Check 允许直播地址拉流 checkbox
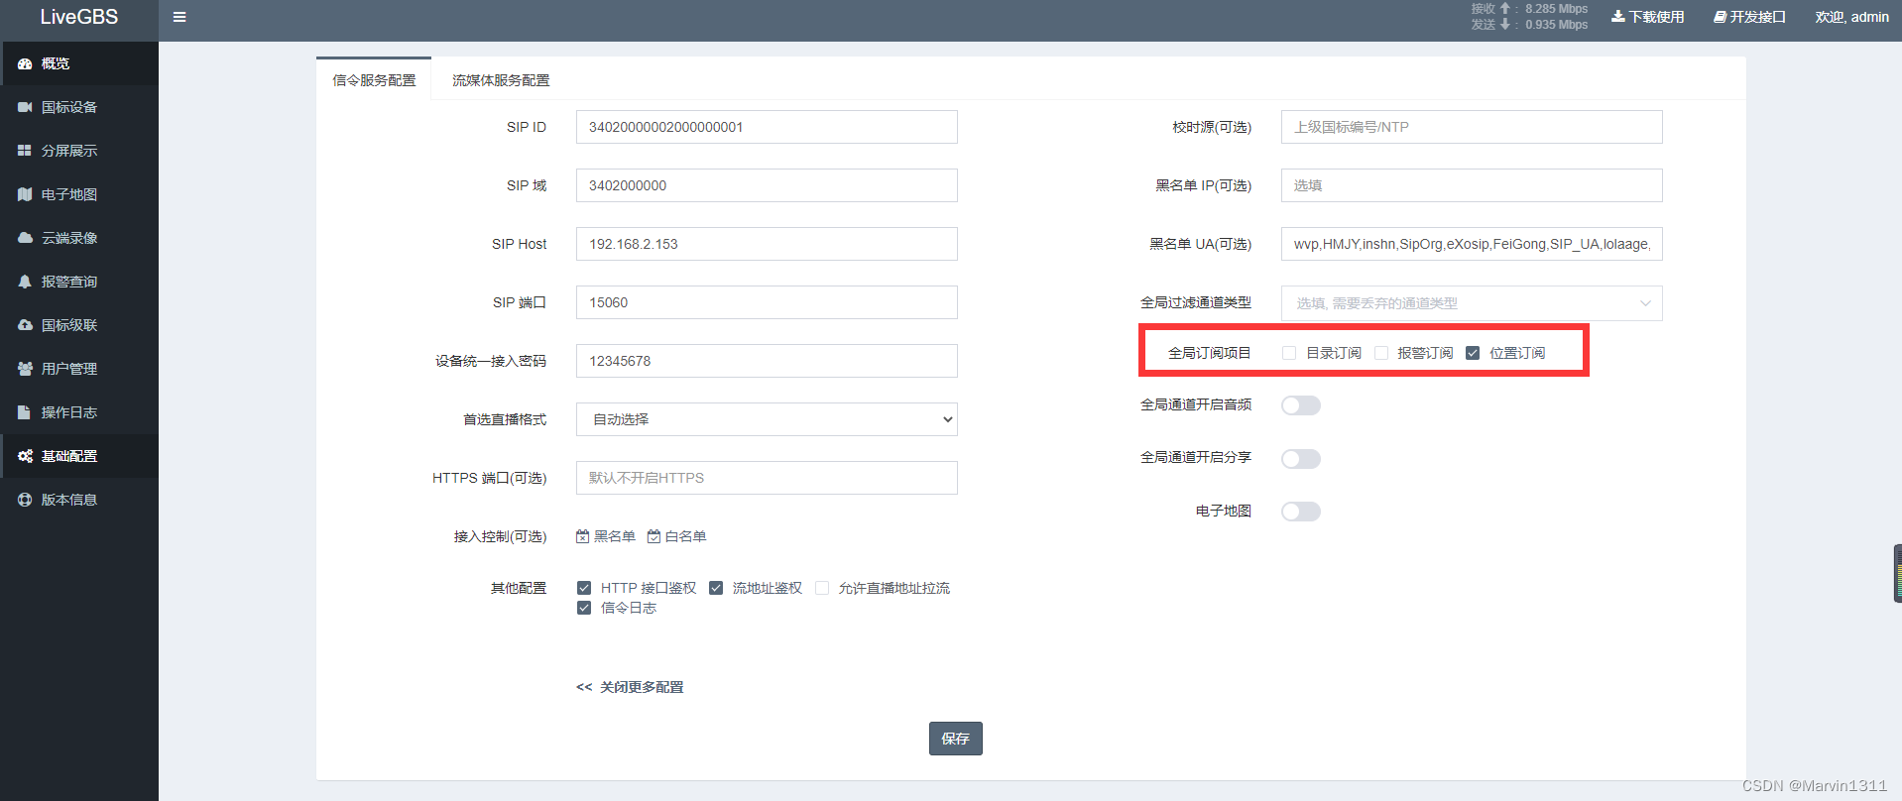The height and width of the screenshot is (801, 1902). [x=822, y=588]
